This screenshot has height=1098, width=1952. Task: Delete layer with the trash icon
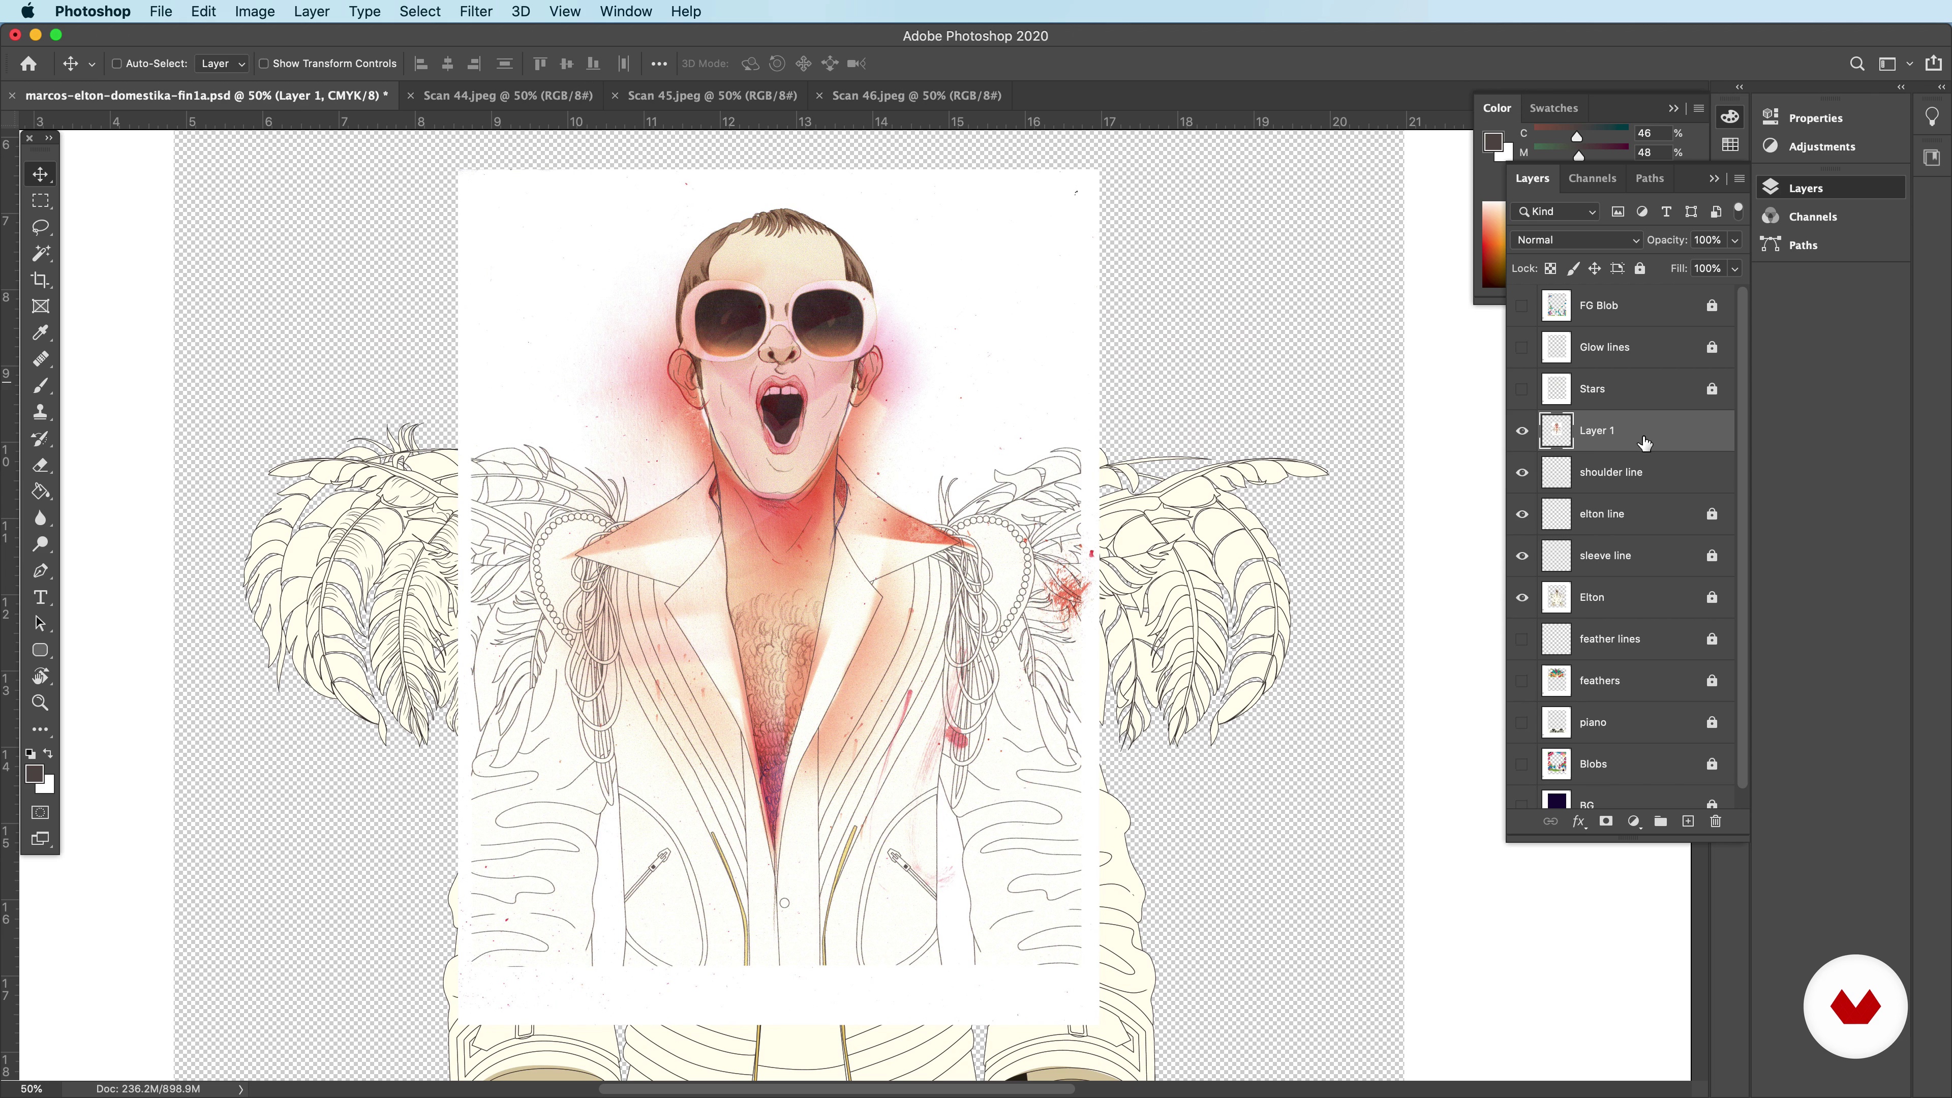click(x=1716, y=821)
